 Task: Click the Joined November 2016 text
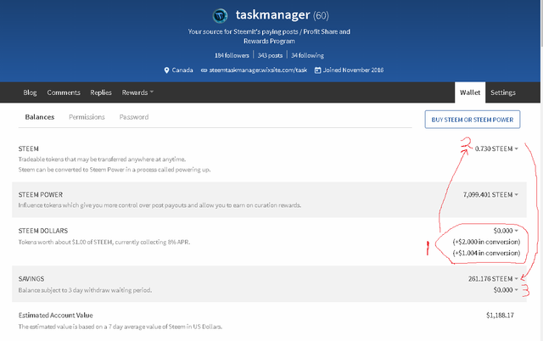(353, 70)
